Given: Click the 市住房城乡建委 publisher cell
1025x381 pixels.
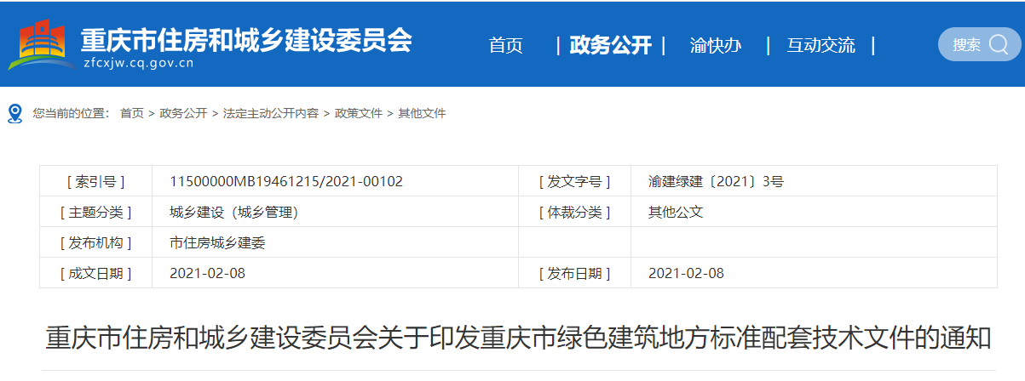Looking at the screenshot, I should point(217,242).
